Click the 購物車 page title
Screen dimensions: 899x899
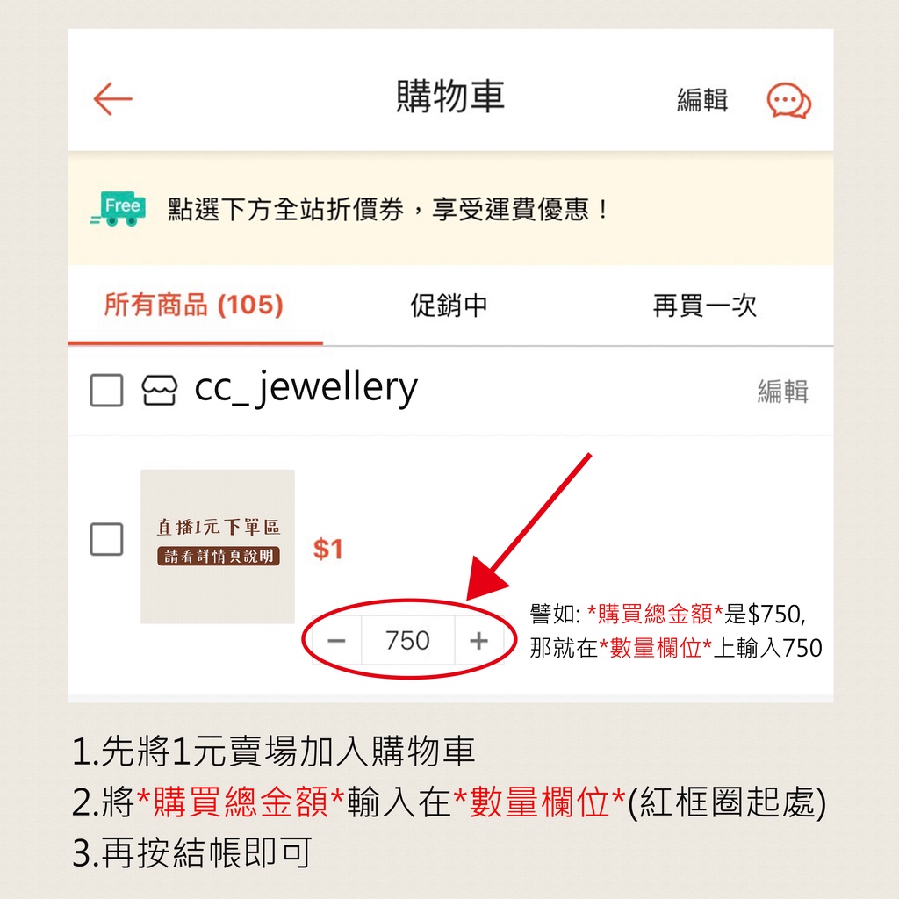pos(450,96)
